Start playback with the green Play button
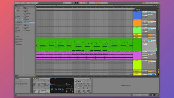 coord(73,3)
